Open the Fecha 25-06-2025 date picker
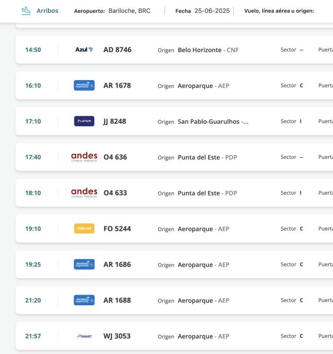Image resolution: width=333 pixels, height=354 pixels. click(212, 11)
